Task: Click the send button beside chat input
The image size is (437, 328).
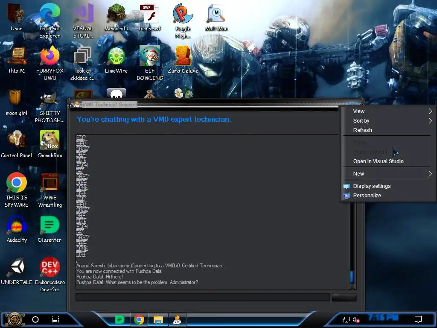Action: (x=344, y=297)
